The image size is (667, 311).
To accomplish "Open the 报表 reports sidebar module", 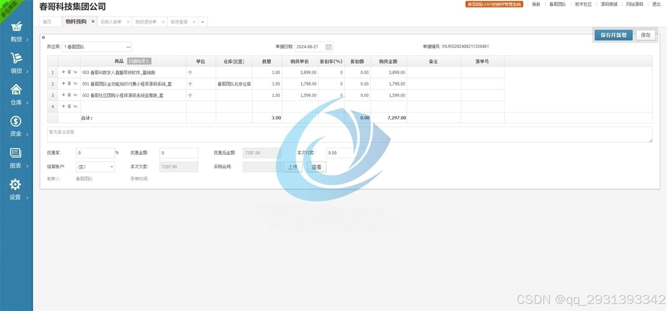I will (x=16, y=159).
